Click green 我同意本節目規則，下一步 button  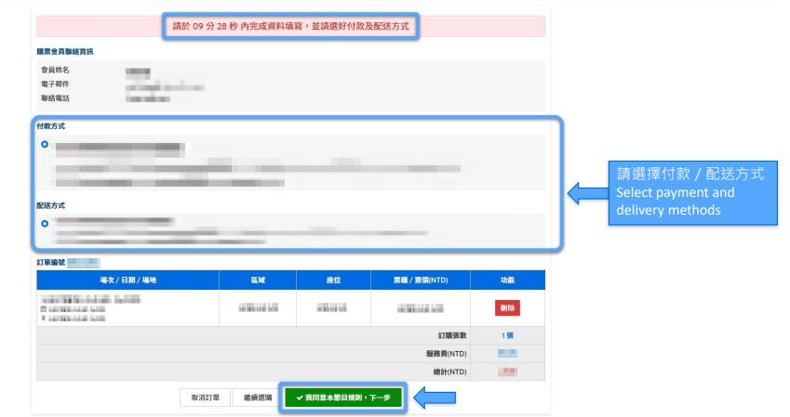pos(343,397)
